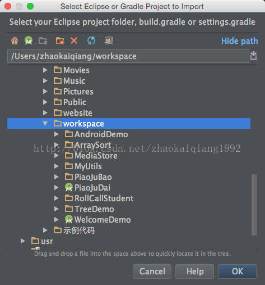Toggle show hidden files and directories icon
265x285 pixels.
tap(109, 40)
